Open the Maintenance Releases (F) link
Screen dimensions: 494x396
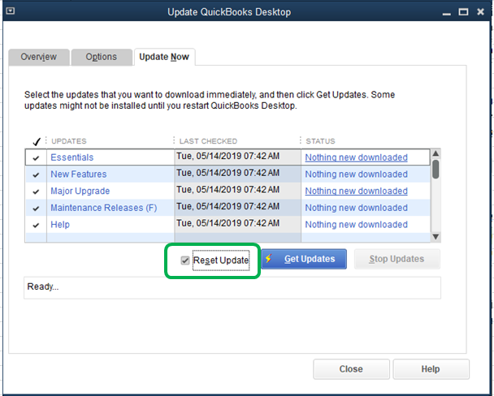point(104,208)
